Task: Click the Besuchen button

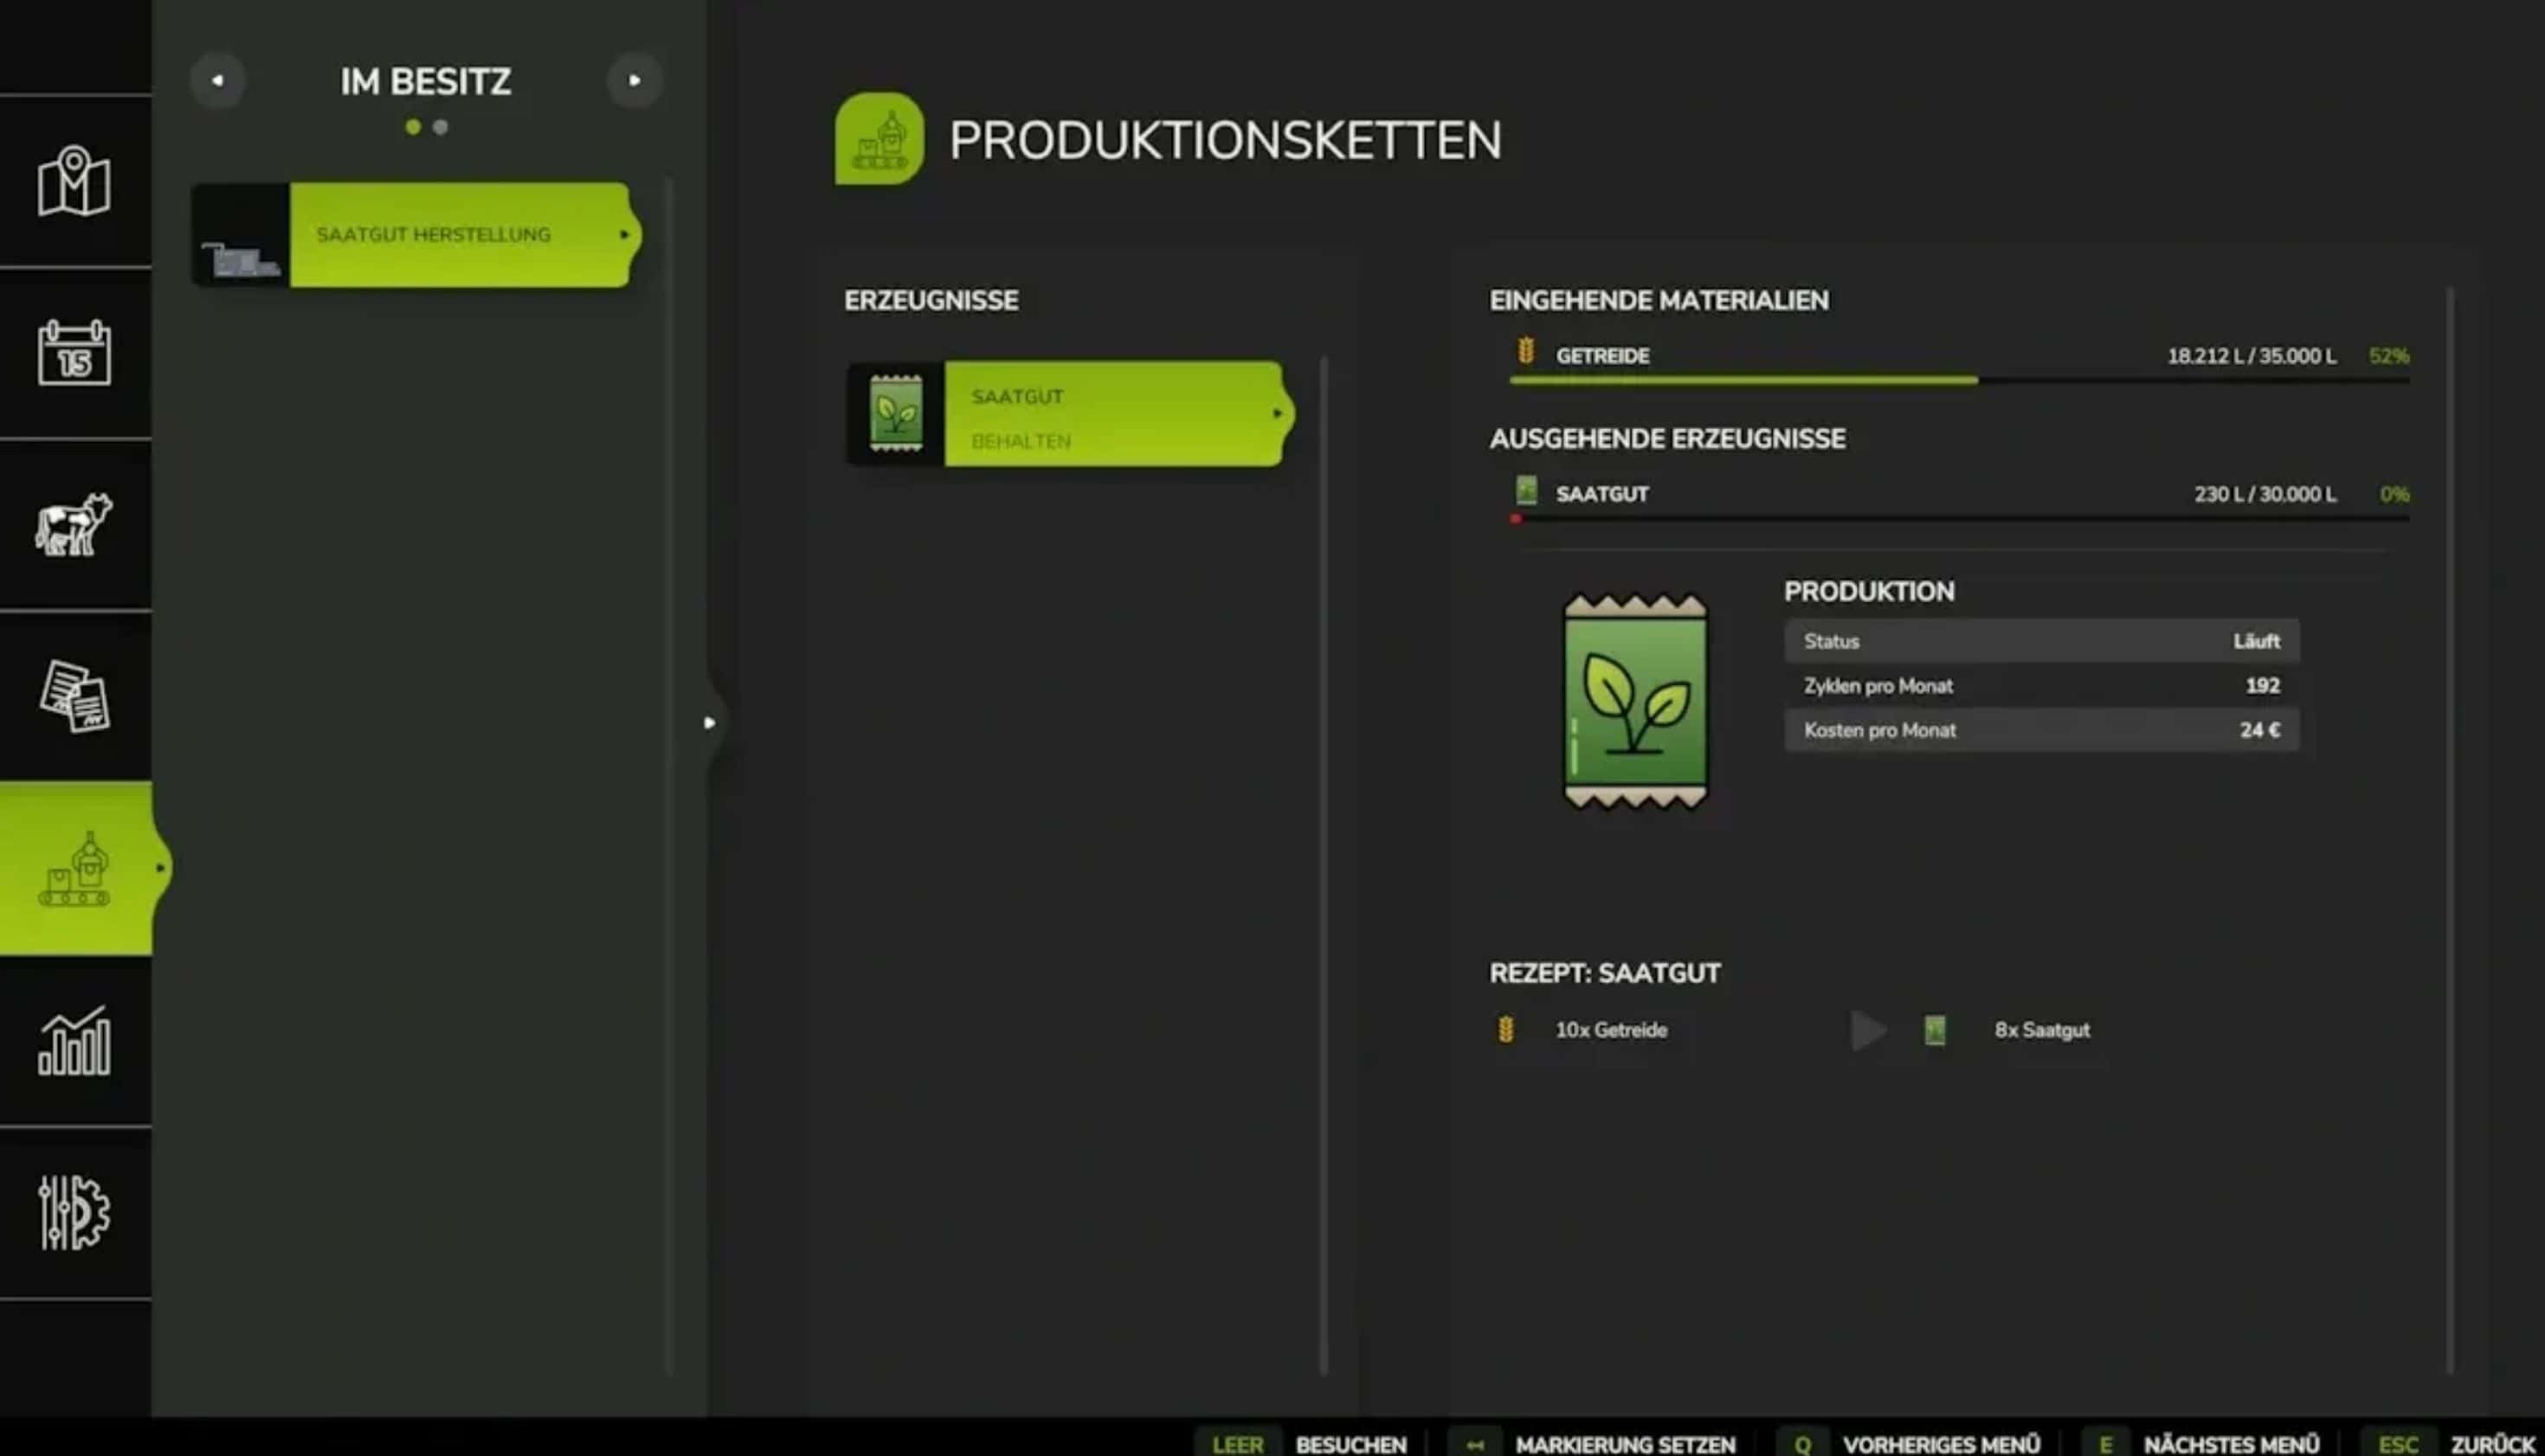Action: pyautogui.click(x=1350, y=1444)
